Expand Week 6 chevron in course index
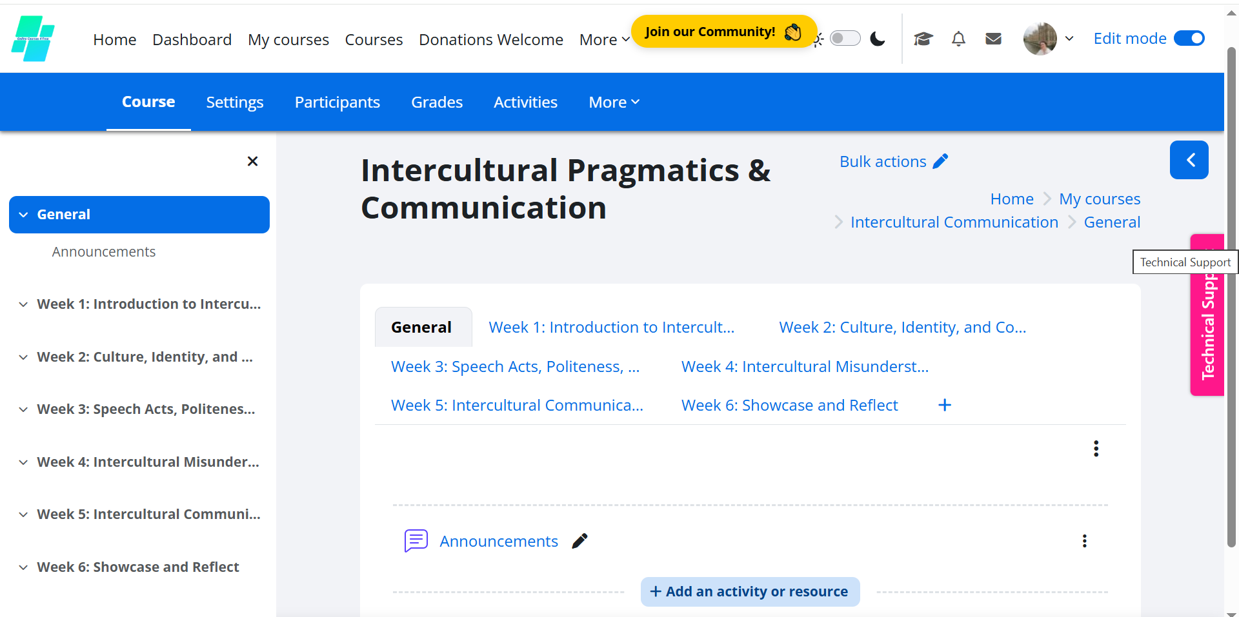The width and height of the screenshot is (1239, 617). click(23, 567)
